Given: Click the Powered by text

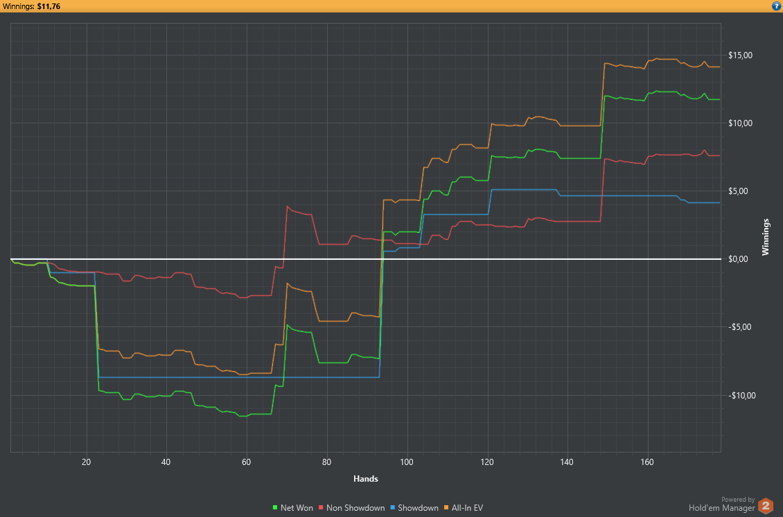Looking at the screenshot, I should (x=738, y=500).
